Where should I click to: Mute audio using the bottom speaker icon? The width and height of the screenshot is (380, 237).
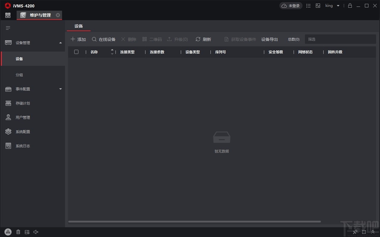(36, 232)
